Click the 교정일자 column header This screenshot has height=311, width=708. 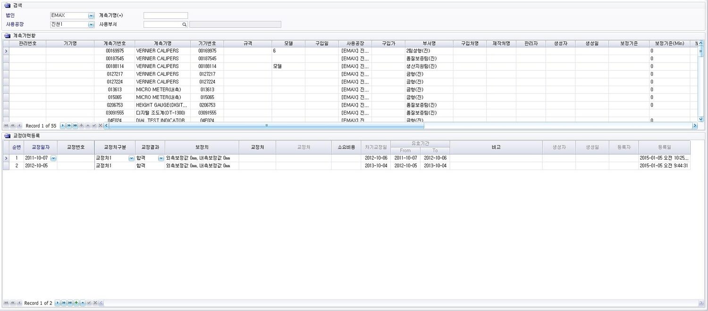[x=40, y=147]
